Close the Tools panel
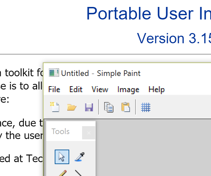This screenshot has height=176, width=211. pyautogui.click(x=89, y=133)
